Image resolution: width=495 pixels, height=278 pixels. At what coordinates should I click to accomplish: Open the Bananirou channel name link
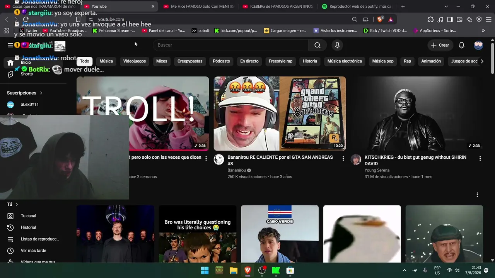coord(237,170)
